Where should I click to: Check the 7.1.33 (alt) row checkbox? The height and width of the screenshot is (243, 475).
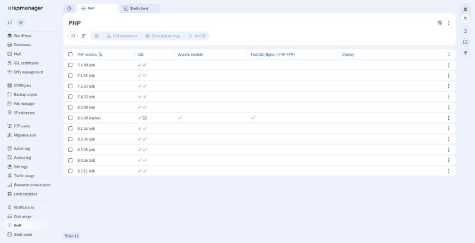(x=70, y=75)
